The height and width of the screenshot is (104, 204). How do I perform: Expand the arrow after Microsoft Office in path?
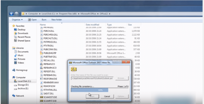click(x=98, y=14)
